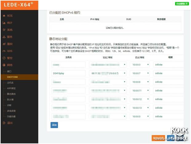The width and height of the screenshot is (191, 144).
Task: Click the 酷软 sidebar icon
Action: (4, 44)
